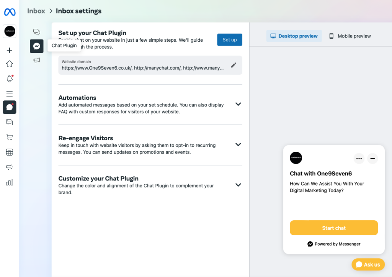Click the Ask us chat bubble
Viewport: 392px width, 277px height.
368,264
